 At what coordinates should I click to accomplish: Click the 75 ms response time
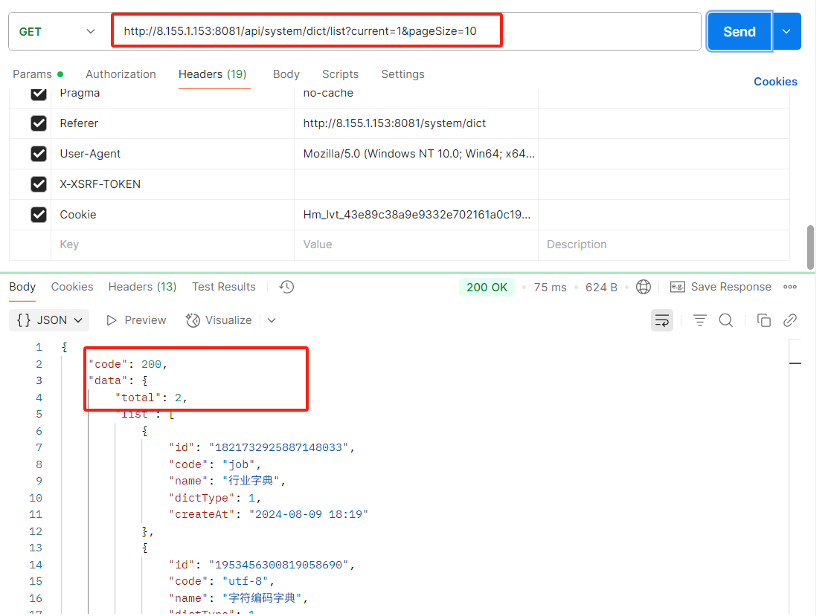(550, 288)
